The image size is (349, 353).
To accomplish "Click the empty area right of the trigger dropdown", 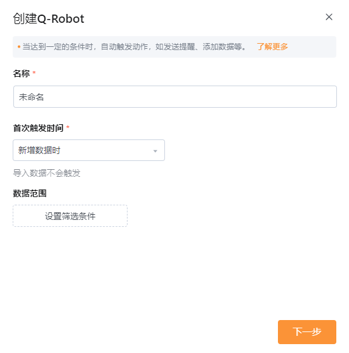I will [x=250, y=150].
